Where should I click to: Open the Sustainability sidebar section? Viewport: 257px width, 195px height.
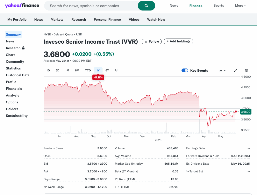pos(17,116)
